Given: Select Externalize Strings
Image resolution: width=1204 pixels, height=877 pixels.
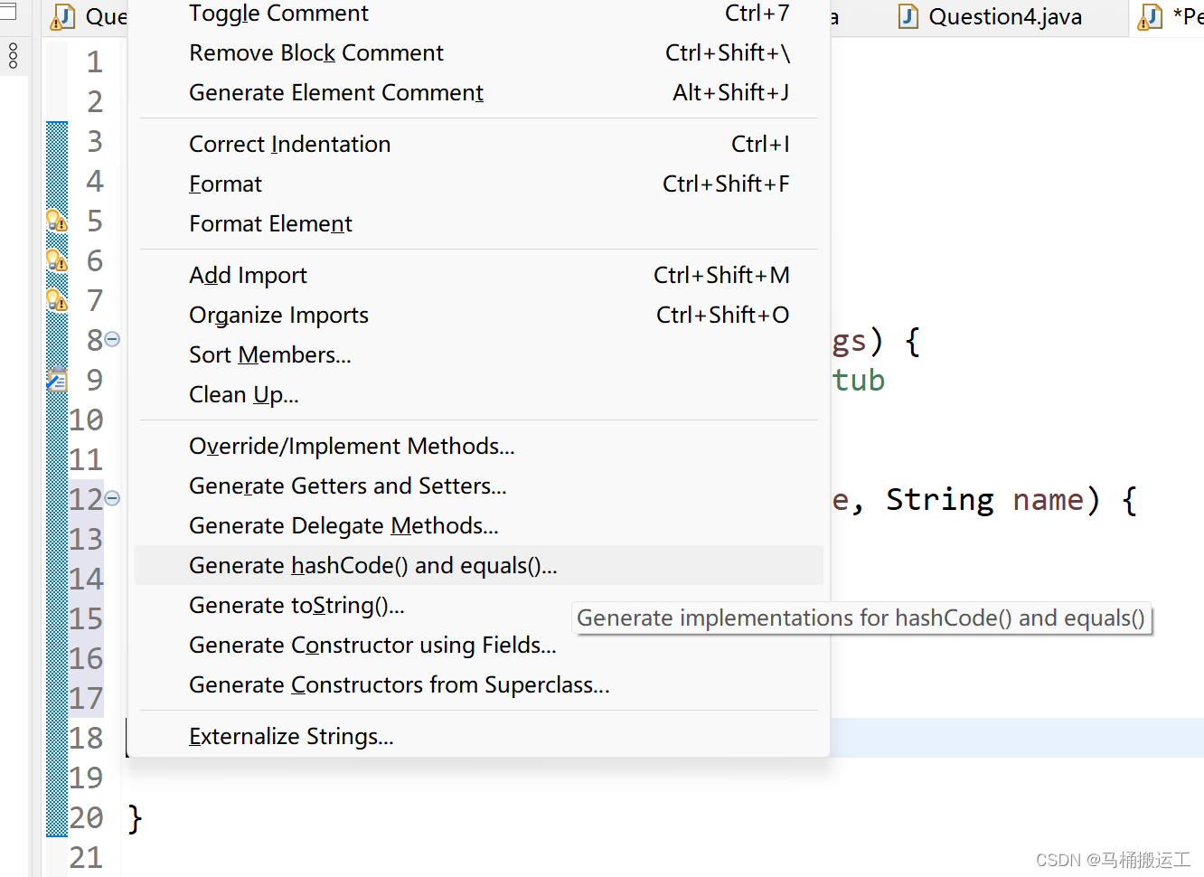Looking at the screenshot, I should coord(478,737).
